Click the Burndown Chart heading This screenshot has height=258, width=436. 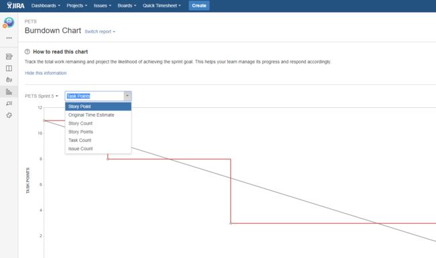53,31
